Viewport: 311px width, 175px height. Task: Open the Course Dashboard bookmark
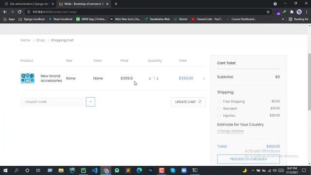coord(241,19)
